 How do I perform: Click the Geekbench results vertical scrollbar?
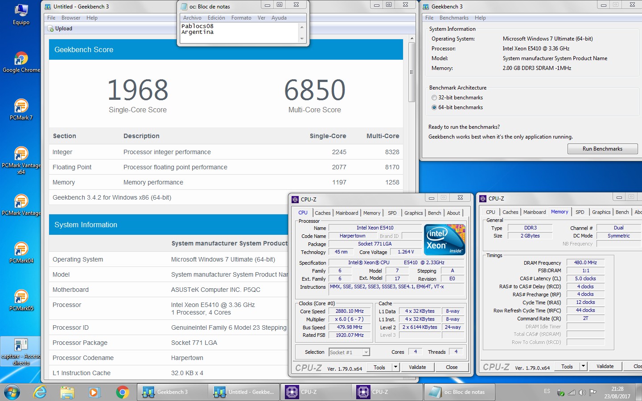pos(412,72)
